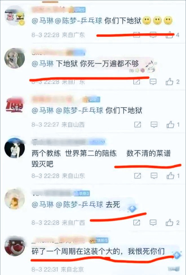Open @陈梦-乒乓球 mention in first comment
Screen dimensions: 186x275
pyautogui.click(x=78, y=21)
